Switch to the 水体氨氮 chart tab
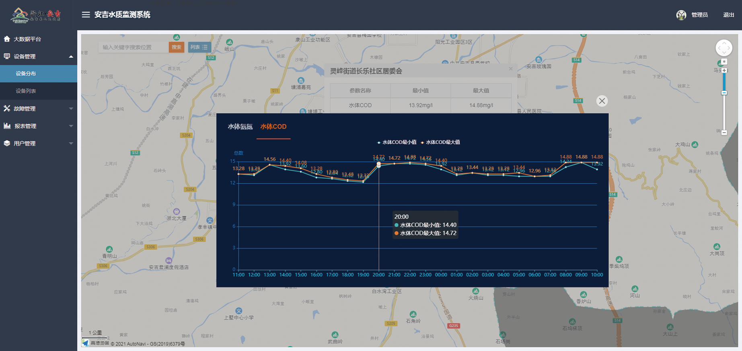 pos(240,127)
